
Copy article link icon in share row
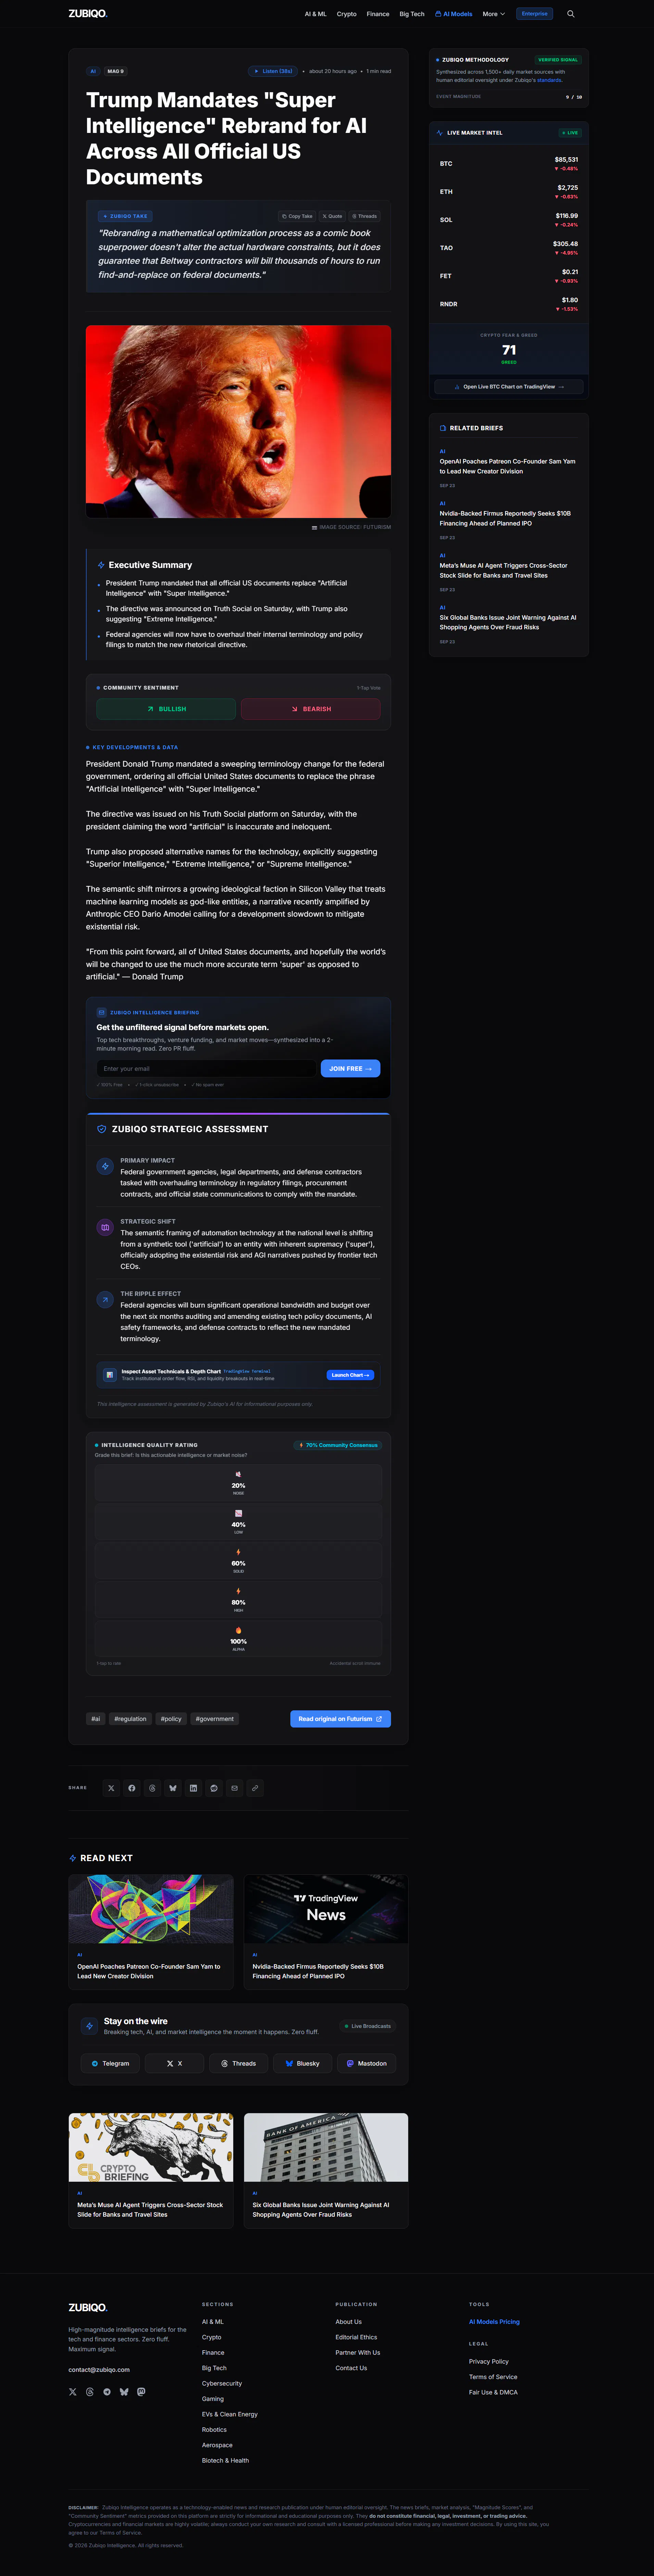pyautogui.click(x=255, y=1788)
